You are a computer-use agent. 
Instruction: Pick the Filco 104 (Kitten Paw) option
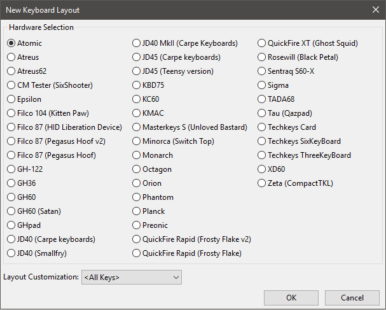pos(11,113)
